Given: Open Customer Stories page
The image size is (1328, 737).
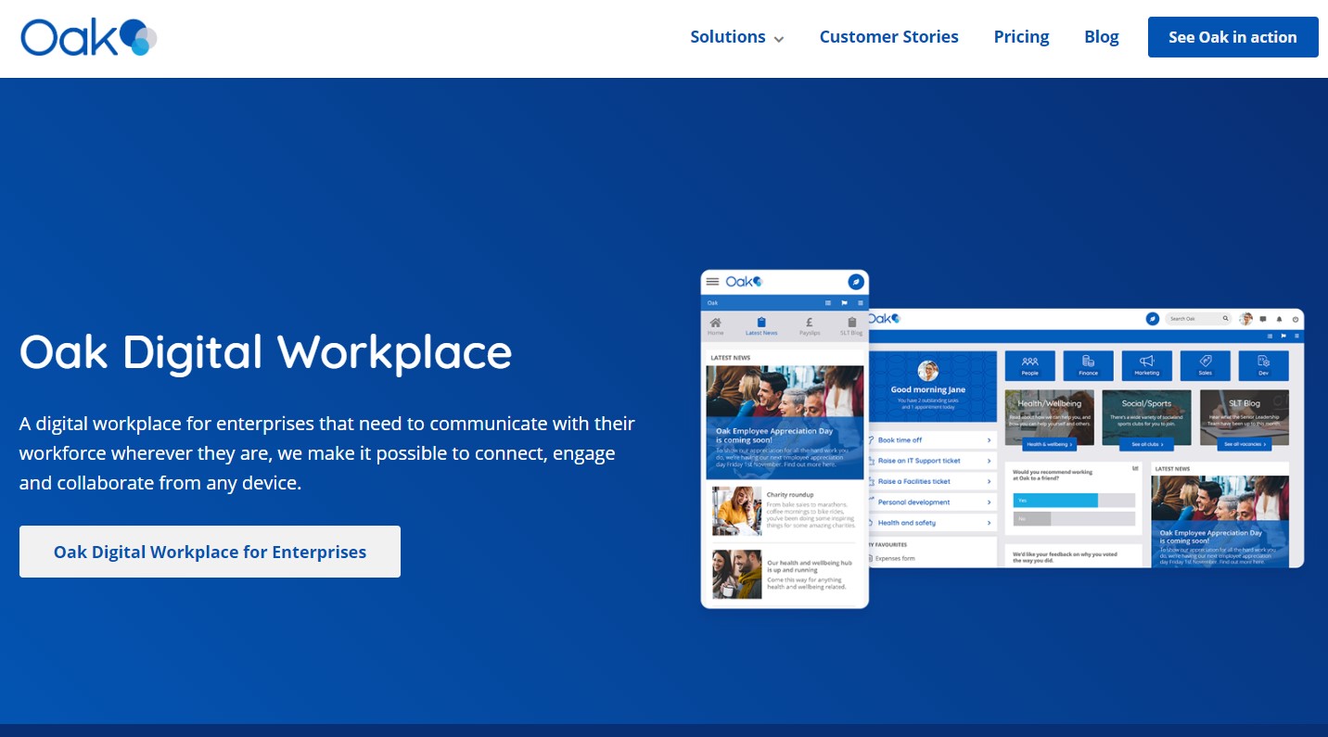Looking at the screenshot, I should (888, 37).
